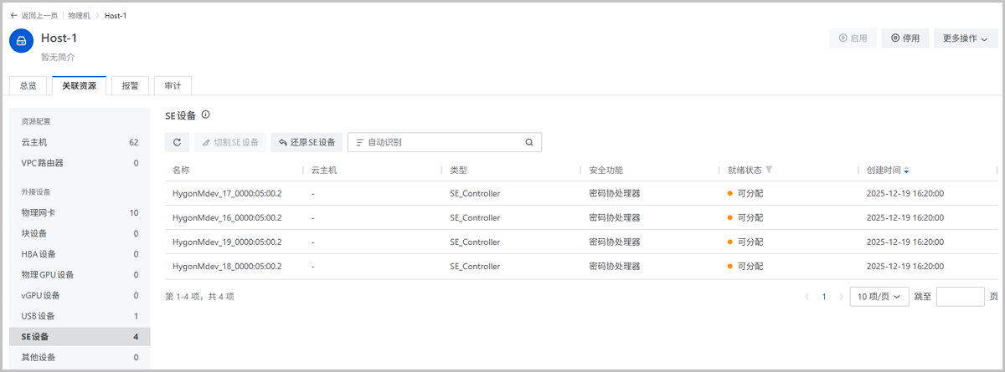Open the 审计 tab

point(173,85)
